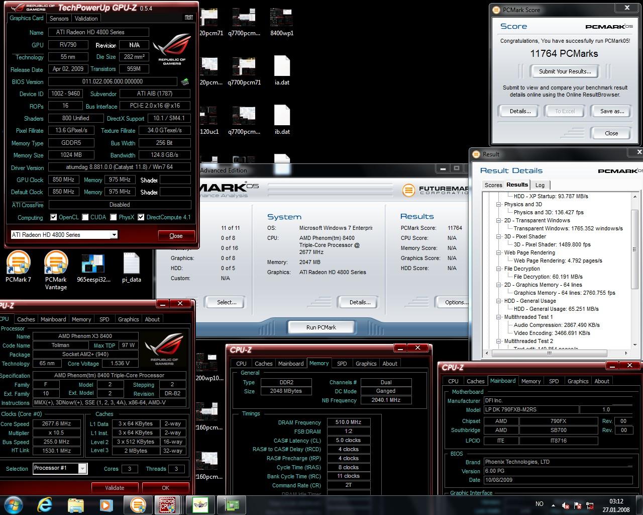Collapse Multithreaded Test 1 node

499,317
